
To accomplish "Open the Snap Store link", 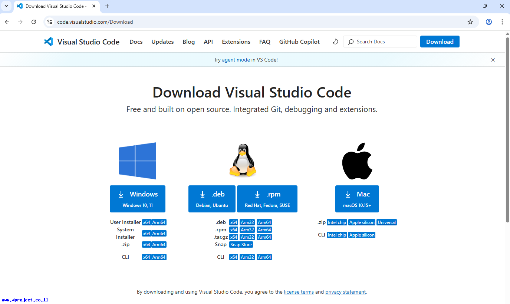I will [241, 245].
